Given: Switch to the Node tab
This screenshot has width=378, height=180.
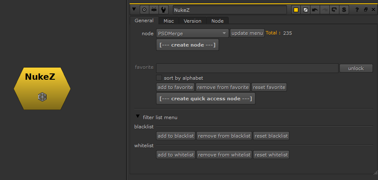Looking at the screenshot, I should click(217, 21).
